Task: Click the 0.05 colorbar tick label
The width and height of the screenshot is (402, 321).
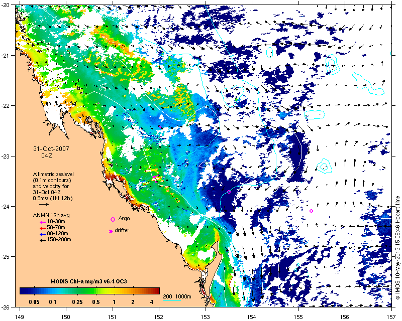Action: 34,302
